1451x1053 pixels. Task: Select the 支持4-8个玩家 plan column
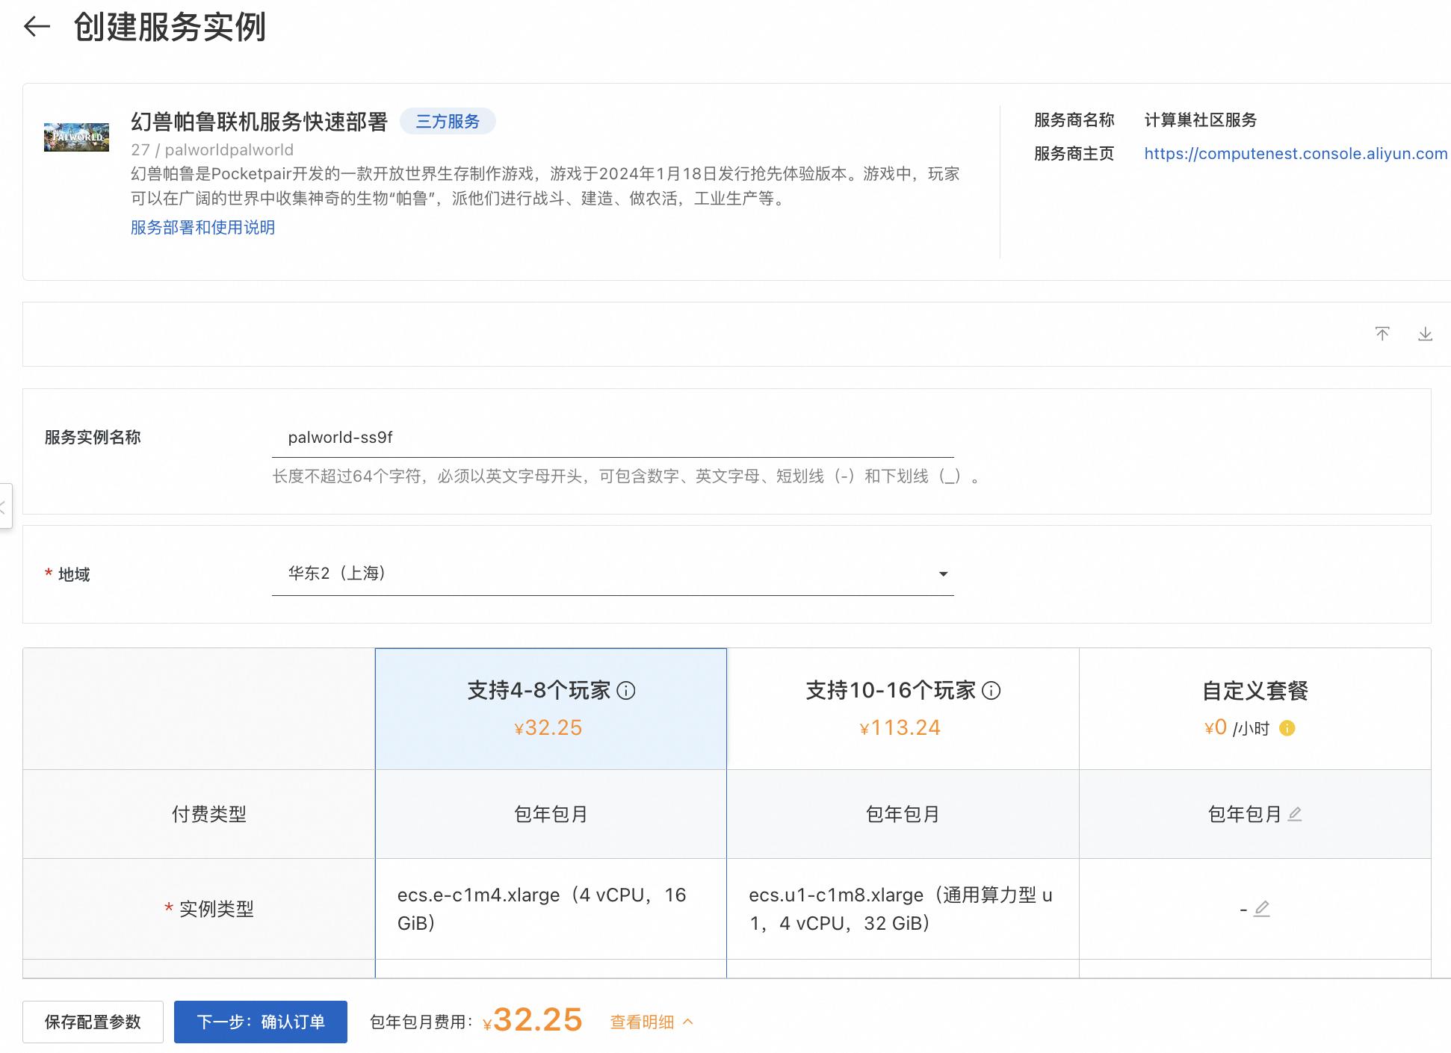[551, 709]
